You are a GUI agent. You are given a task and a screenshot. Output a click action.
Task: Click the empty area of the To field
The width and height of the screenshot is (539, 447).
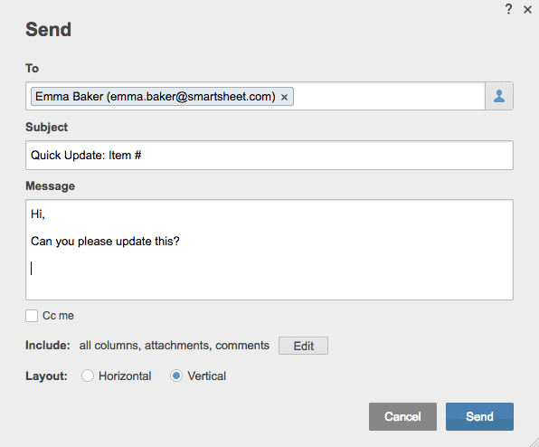click(x=389, y=96)
